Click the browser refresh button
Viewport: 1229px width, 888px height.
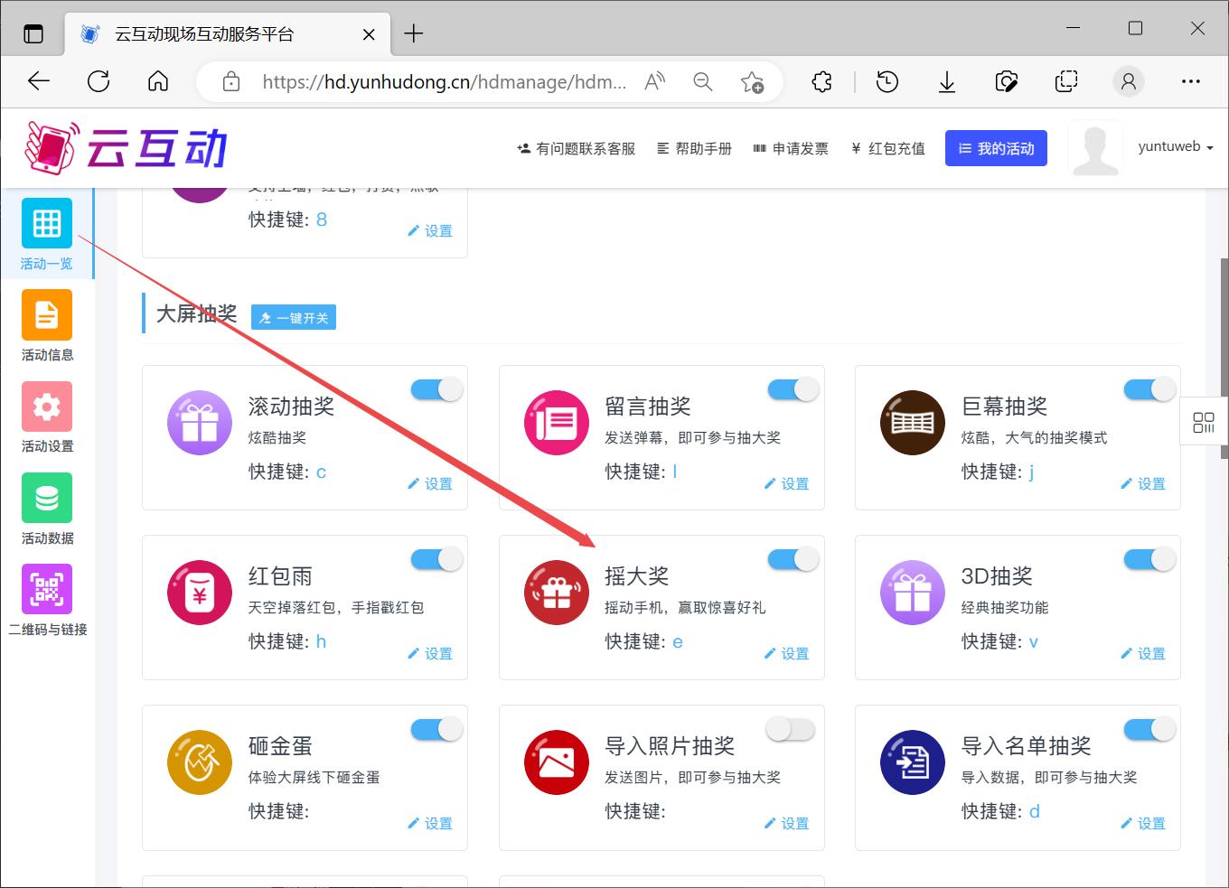[99, 81]
